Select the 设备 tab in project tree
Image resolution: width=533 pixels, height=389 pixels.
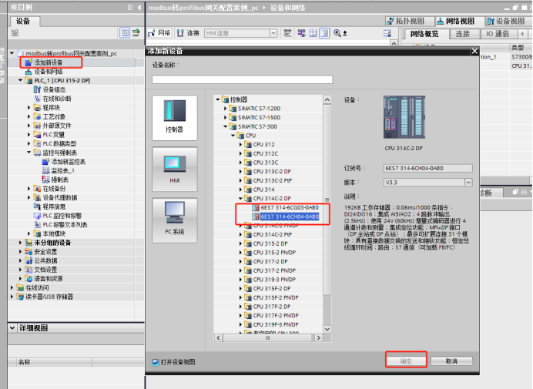coord(23,21)
